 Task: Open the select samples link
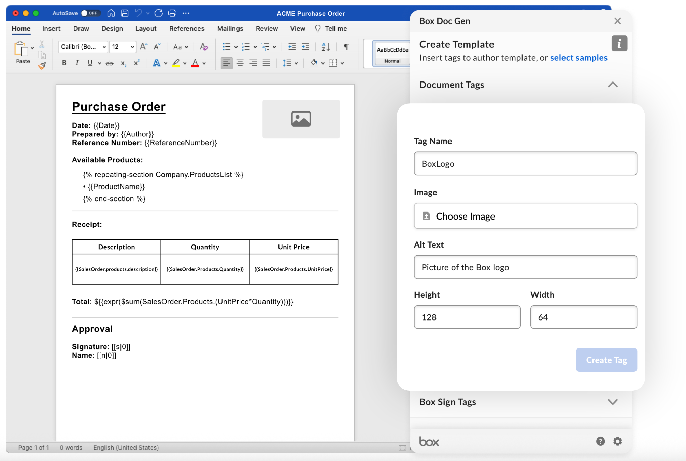point(578,58)
